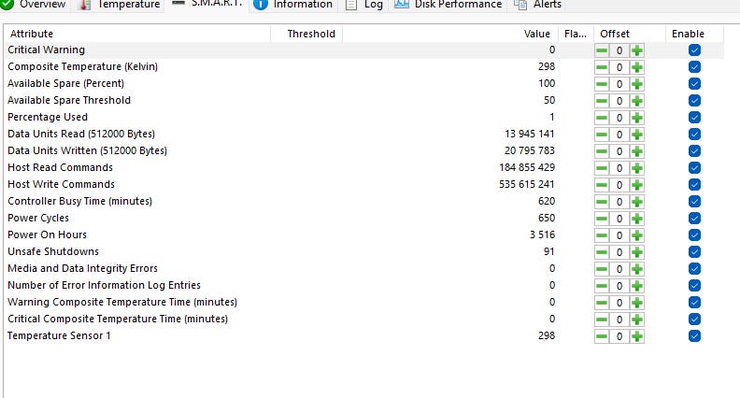Open the Temperature tab
Image resolution: width=740 pixels, height=398 pixels.
(x=120, y=5)
